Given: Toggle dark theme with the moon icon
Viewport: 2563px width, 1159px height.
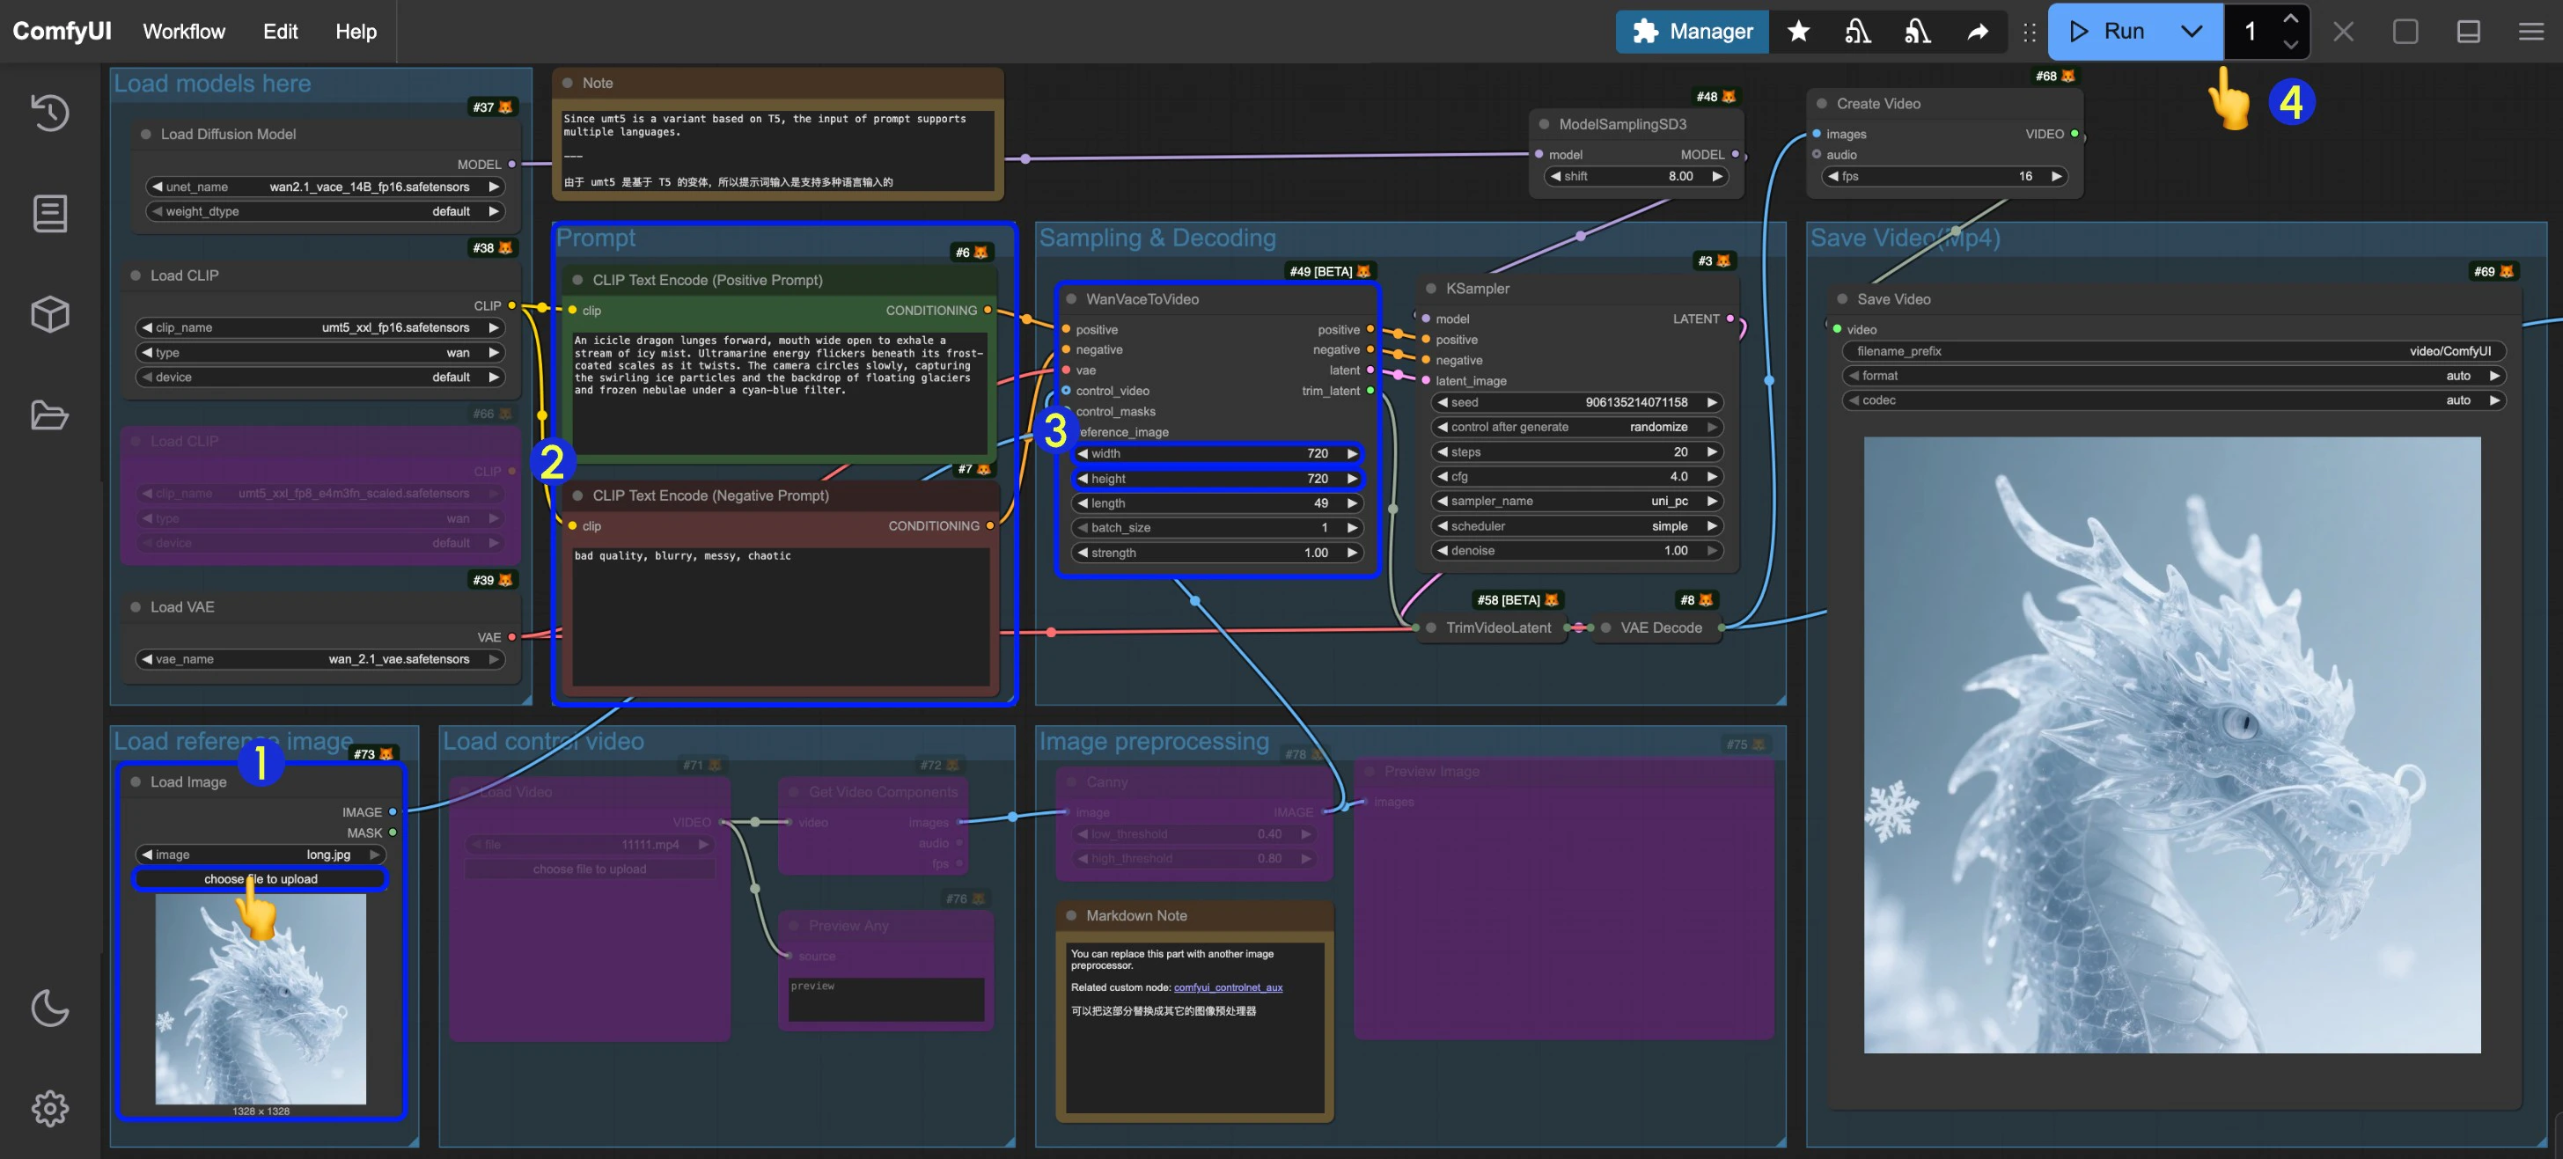Looking at the screenshot, I should click(48, 1008).
